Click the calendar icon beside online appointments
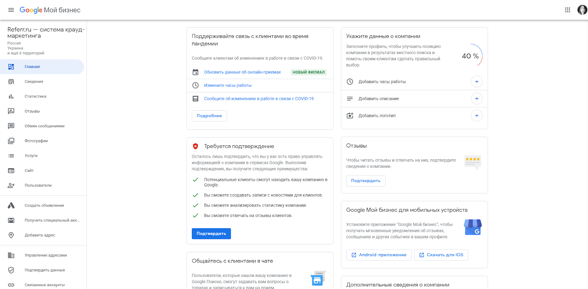Screen dimensions: 588x289 [196, 72]
